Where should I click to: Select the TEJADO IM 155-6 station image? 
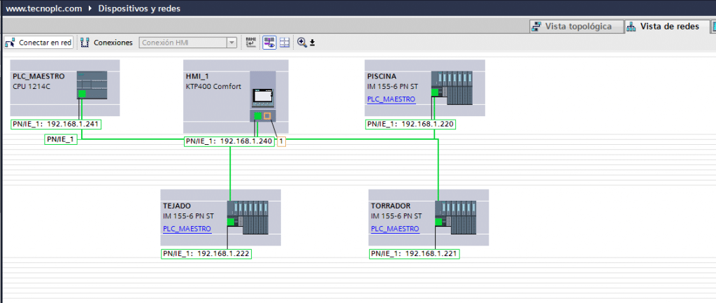[x=248, y=218]
